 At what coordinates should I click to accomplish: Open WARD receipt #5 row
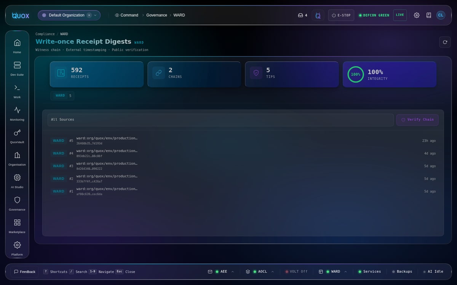pyautogui.click(x=243, y=141)
